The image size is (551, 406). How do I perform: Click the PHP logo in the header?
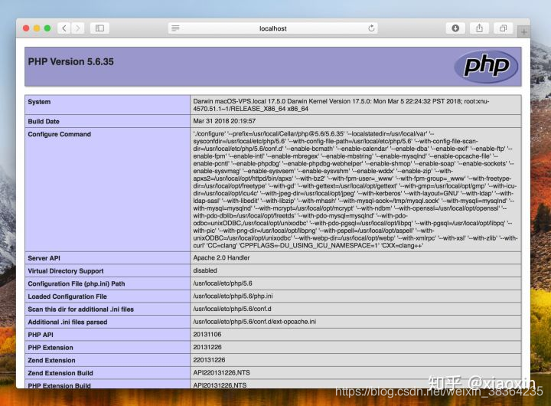click(486, 66)
